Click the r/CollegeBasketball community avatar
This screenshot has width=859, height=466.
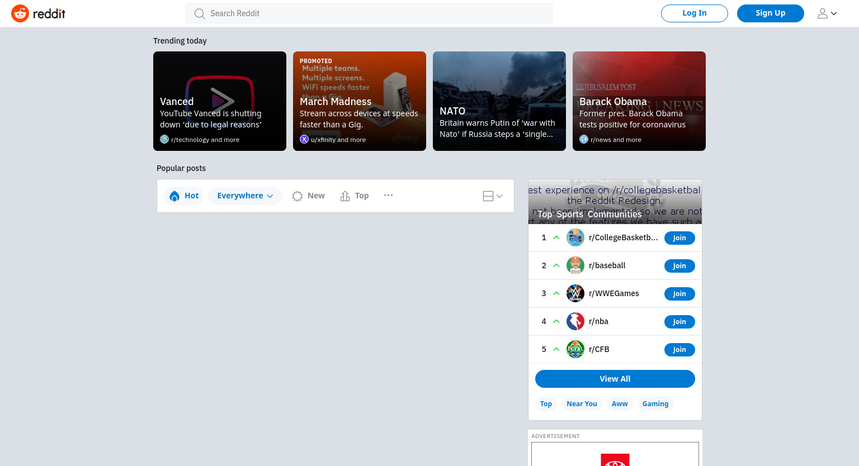point(575,237)
